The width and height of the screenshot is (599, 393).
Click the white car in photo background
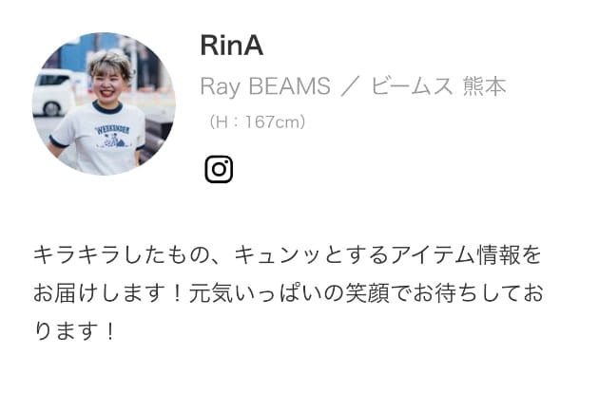pyautogui.click(x=53, y=92)
